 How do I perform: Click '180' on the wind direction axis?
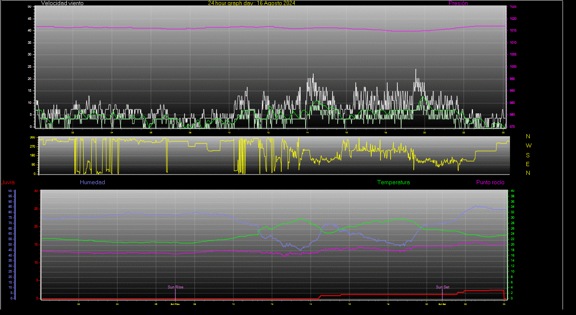[x=32, y=156]
